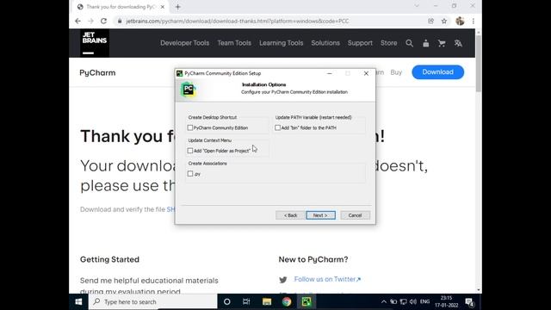Show hidden system tray icons
This screenshot has width=551, height=310.
(383, 301)
